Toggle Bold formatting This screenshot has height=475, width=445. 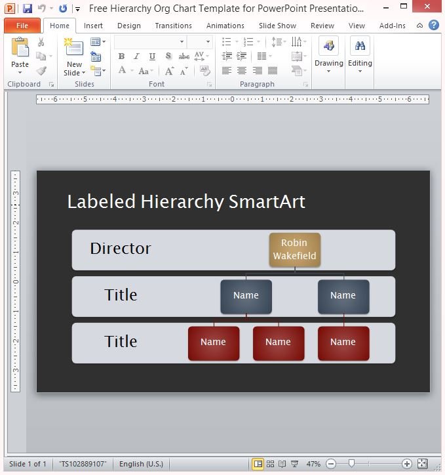click(x=121, y=57)
